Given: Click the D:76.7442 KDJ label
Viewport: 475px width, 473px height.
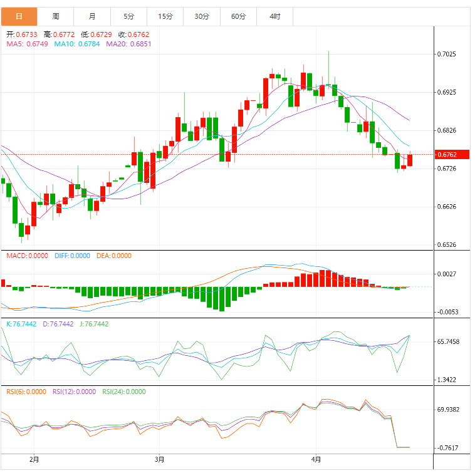Looking at the screenshot, I should (58, 324).
